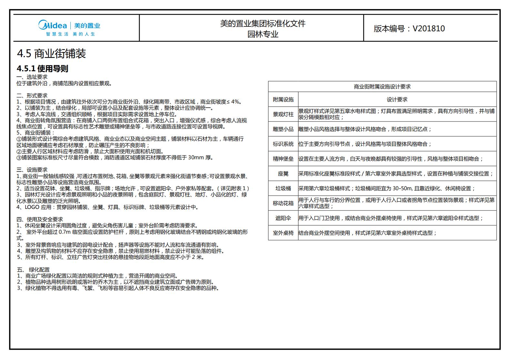The height and width of the screenshot is (362, 512).
Task: Click the 精神堡垒 table cell
Action: (x=283, y=159)
